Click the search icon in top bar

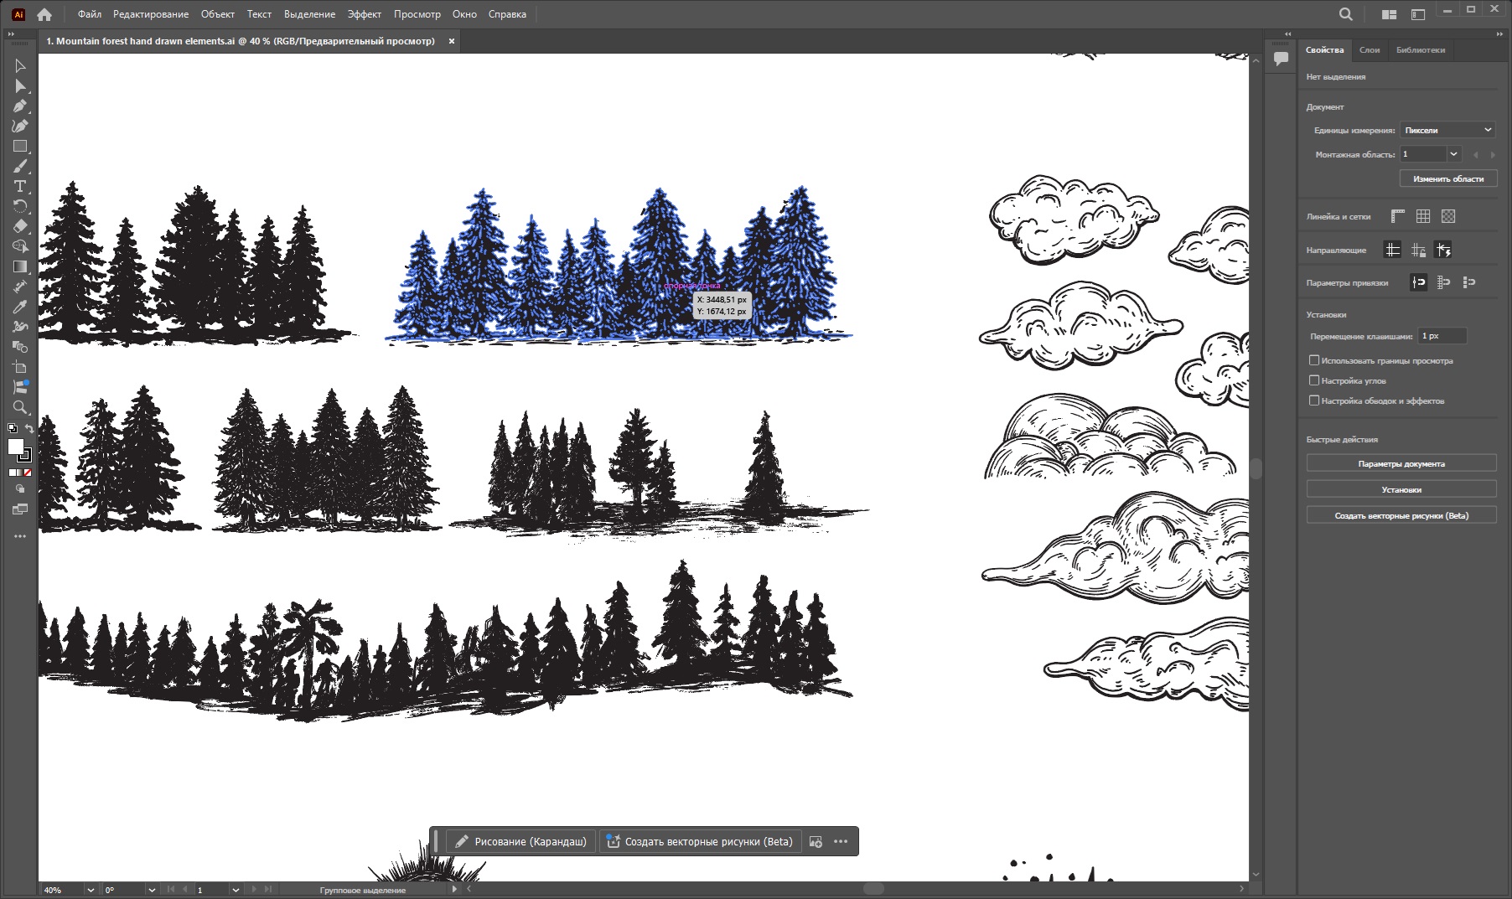click(1345, 14)
